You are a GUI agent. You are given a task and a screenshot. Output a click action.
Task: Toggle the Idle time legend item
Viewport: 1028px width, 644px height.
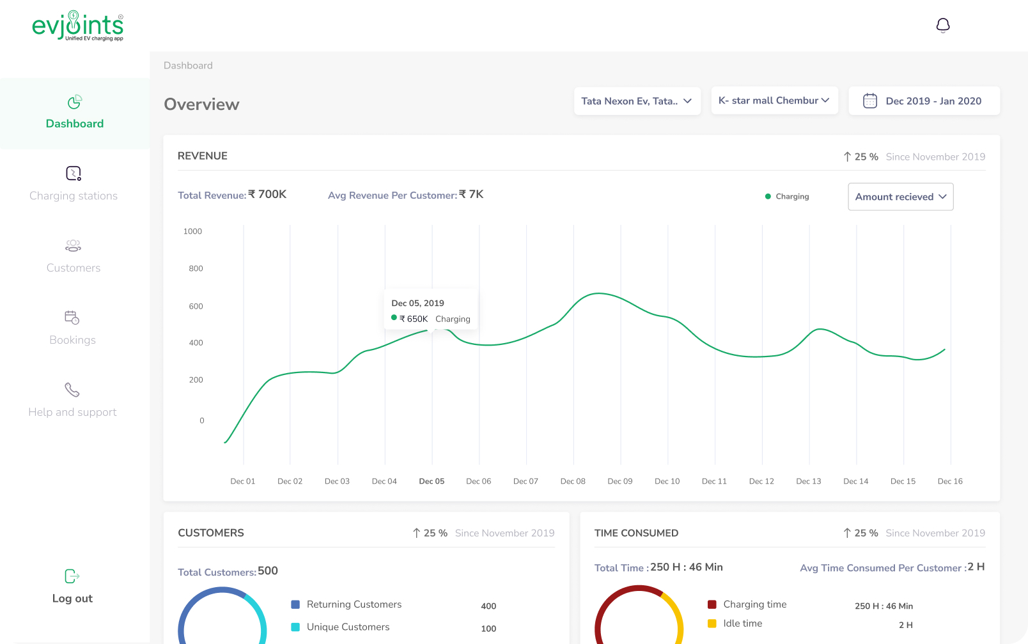[742, 624]
